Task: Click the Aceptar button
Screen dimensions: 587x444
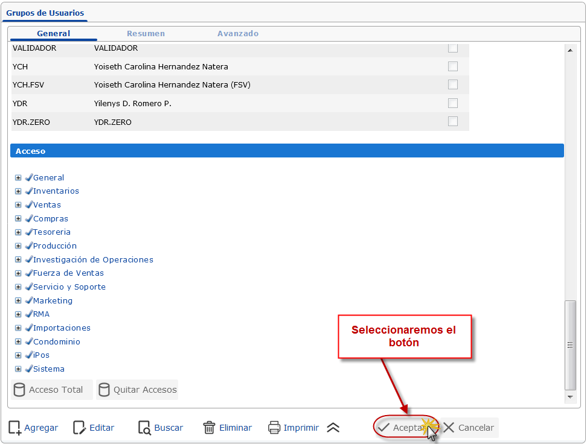Action: [406, 428]
